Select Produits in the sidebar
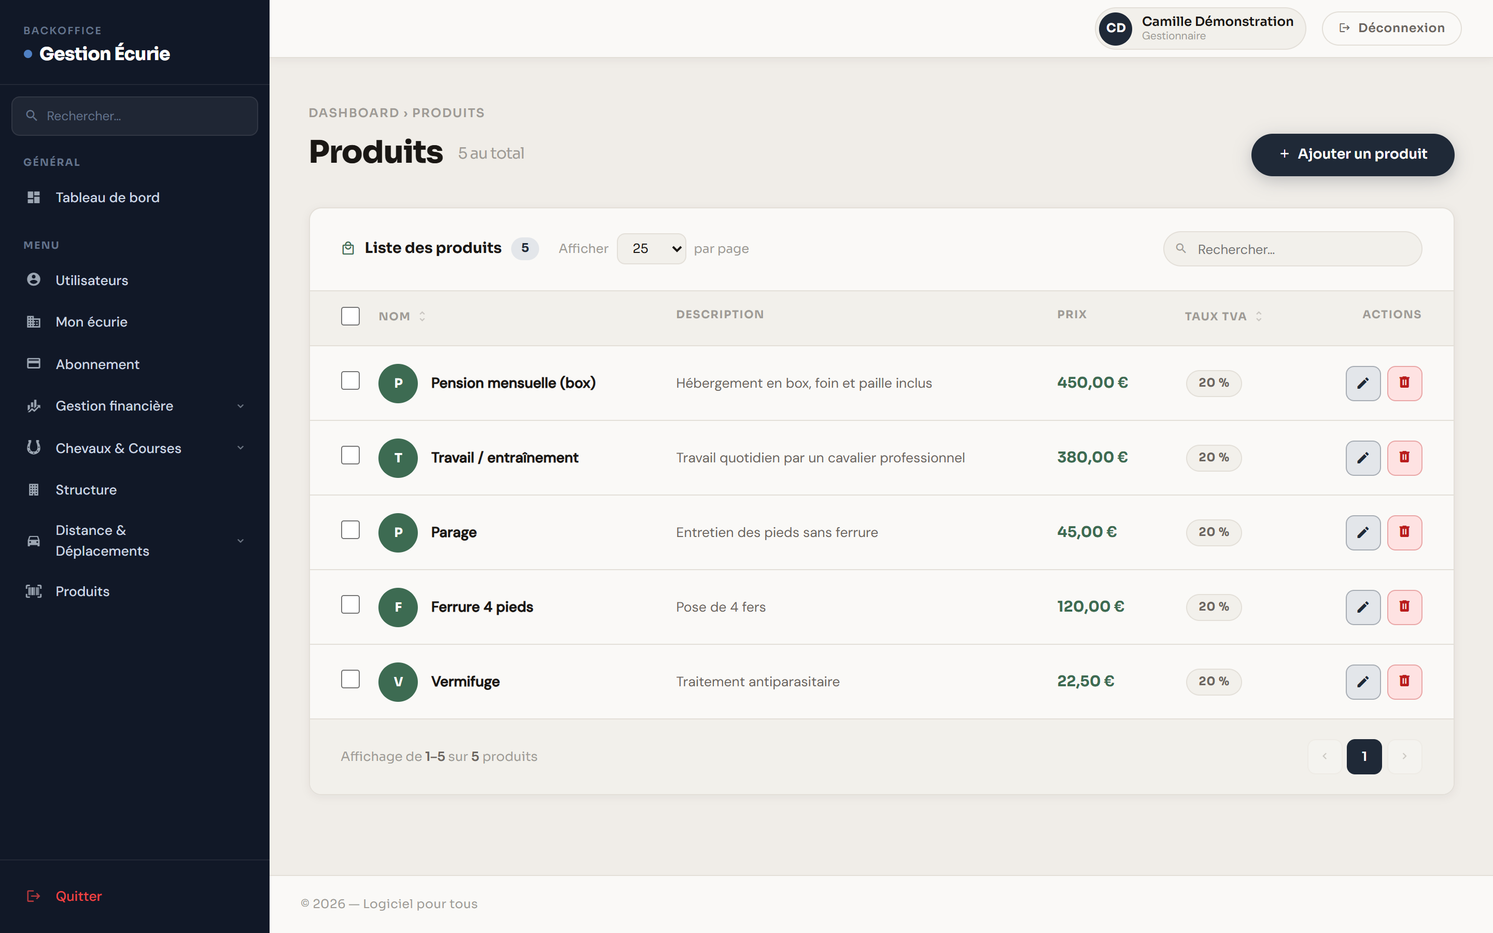This screenshot has width=1493, height=933. (x=134, y=591)
